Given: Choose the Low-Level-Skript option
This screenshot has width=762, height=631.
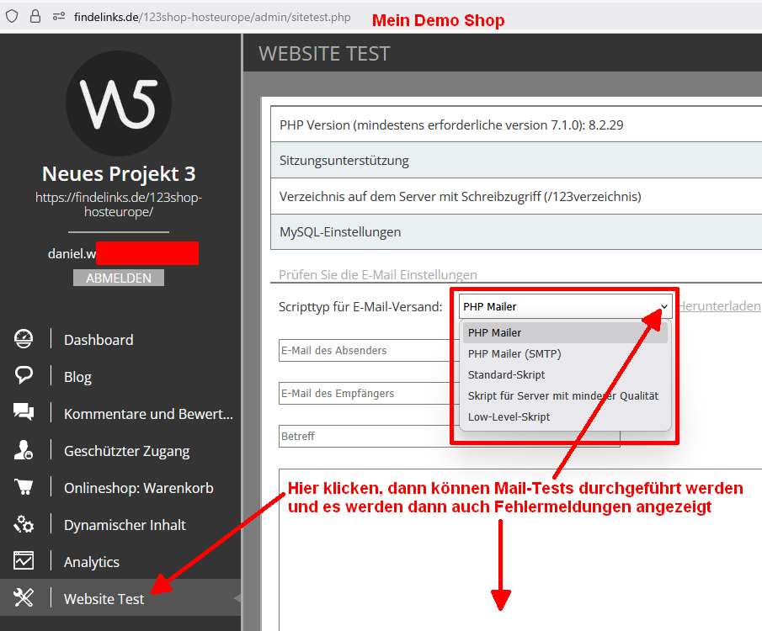Looking at the screenshot, I should click(508, 417).
